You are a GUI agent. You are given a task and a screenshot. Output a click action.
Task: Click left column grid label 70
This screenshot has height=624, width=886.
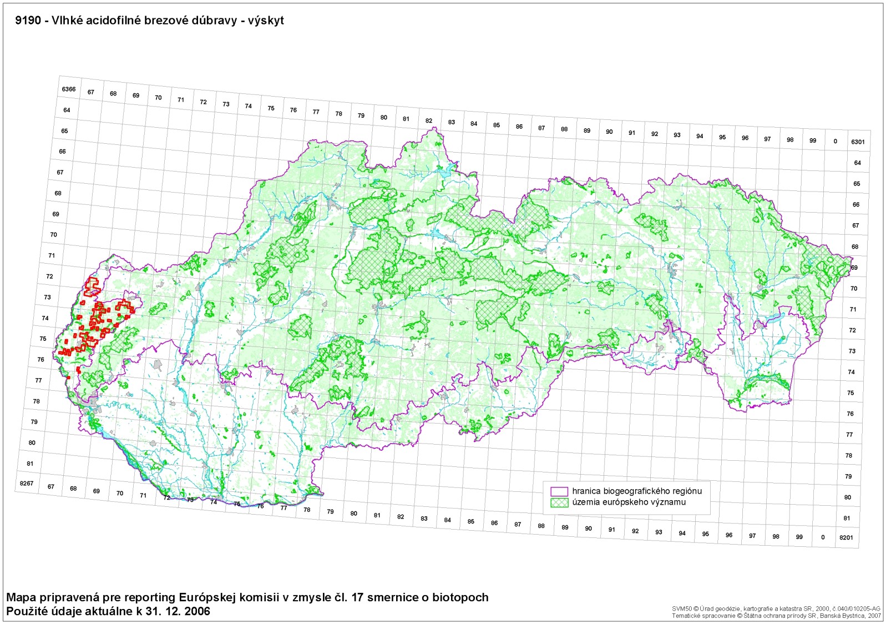click(53, 235)
